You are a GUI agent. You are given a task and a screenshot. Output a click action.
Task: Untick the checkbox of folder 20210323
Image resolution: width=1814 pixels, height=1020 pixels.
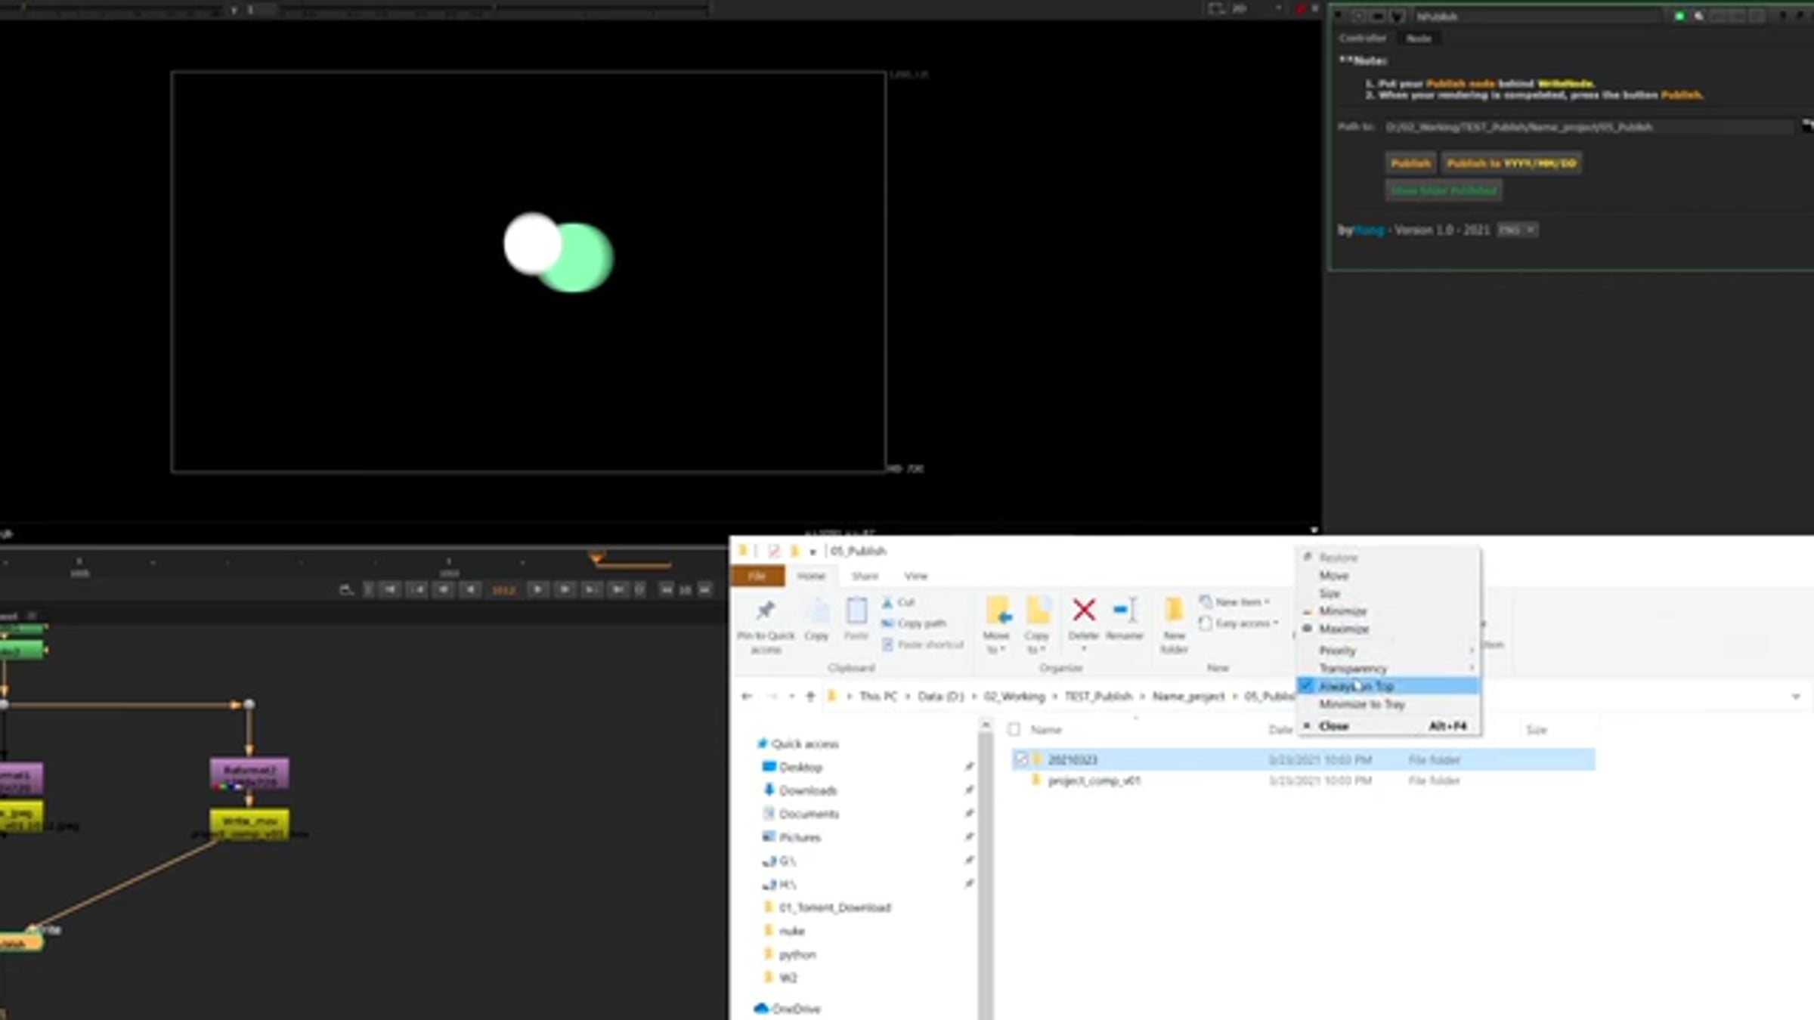(1021, 759)
